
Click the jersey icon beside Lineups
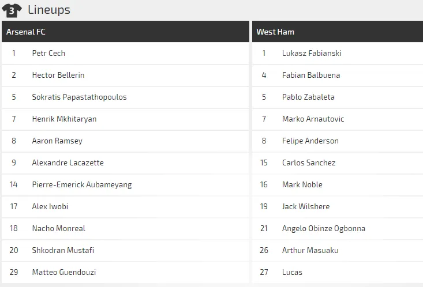[x=12, y=10]
